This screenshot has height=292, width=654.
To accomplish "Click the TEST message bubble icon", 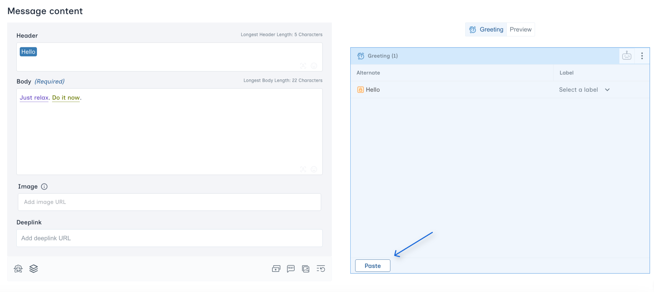I will tap(291, 268).
